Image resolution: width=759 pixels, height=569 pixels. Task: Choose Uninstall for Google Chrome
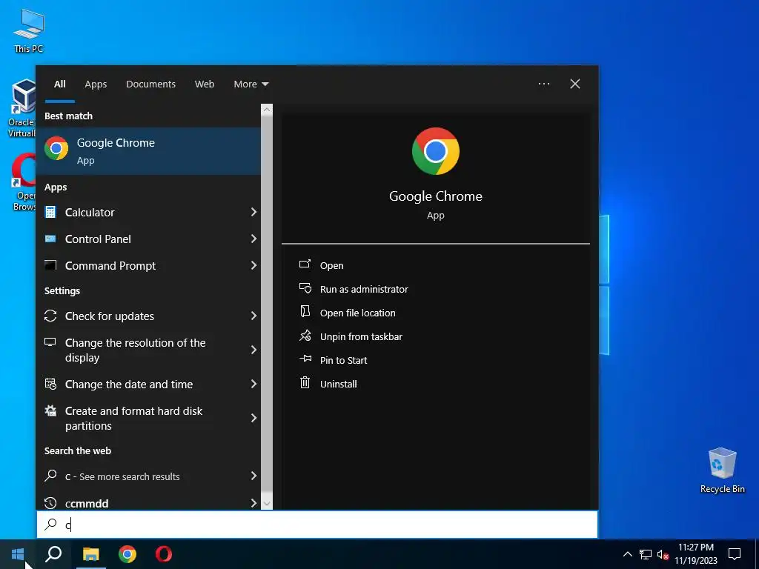(x=338, y=385)
